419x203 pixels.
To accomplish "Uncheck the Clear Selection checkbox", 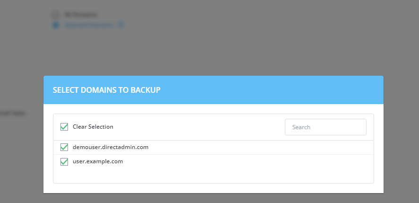I will coord(64,127).
